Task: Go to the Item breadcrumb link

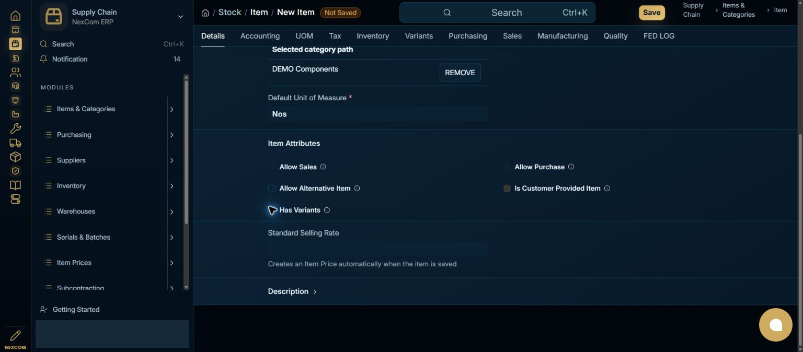Action: tap(259, 12)
